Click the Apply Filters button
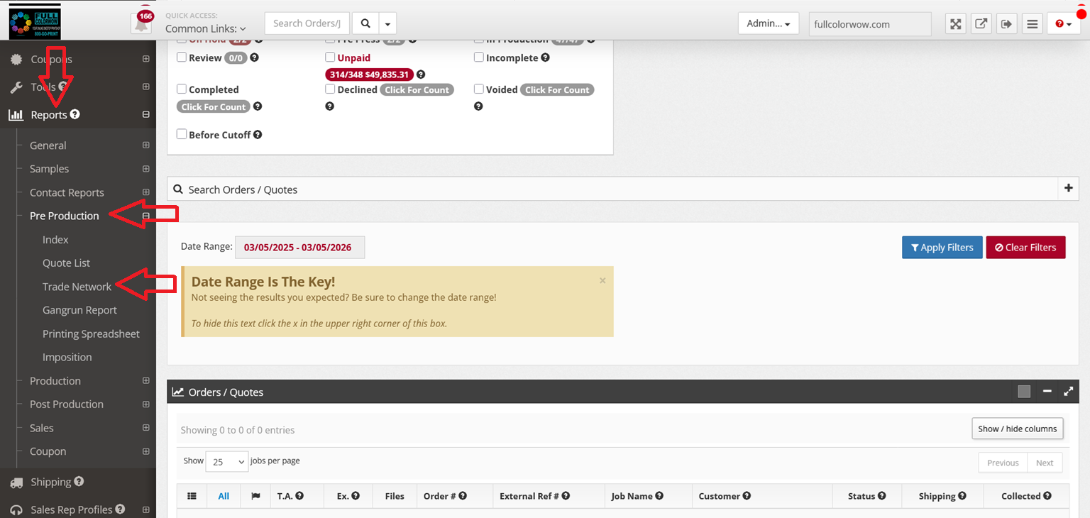The image size is (1090, 518). (942, 248)
